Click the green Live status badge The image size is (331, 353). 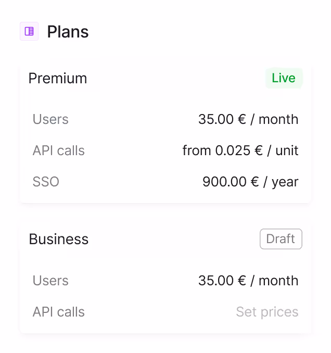coord(284,78)
